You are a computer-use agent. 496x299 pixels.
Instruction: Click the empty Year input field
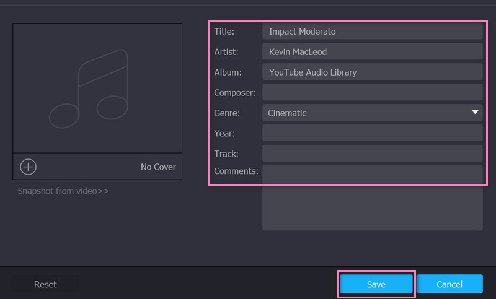[372, 133]
